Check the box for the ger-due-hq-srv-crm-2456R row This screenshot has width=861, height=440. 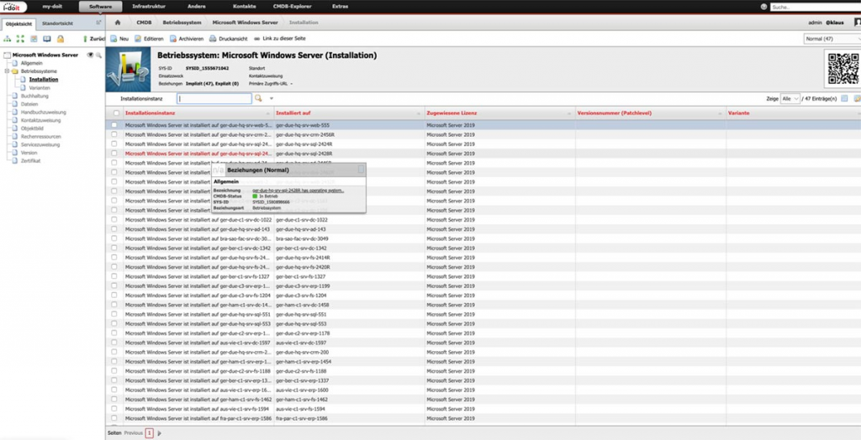click(x=115, y=134)
